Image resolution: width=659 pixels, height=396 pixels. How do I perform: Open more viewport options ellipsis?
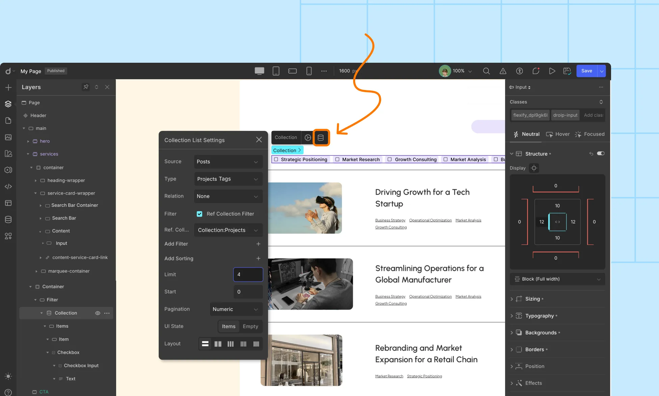(x=324, y=71)
